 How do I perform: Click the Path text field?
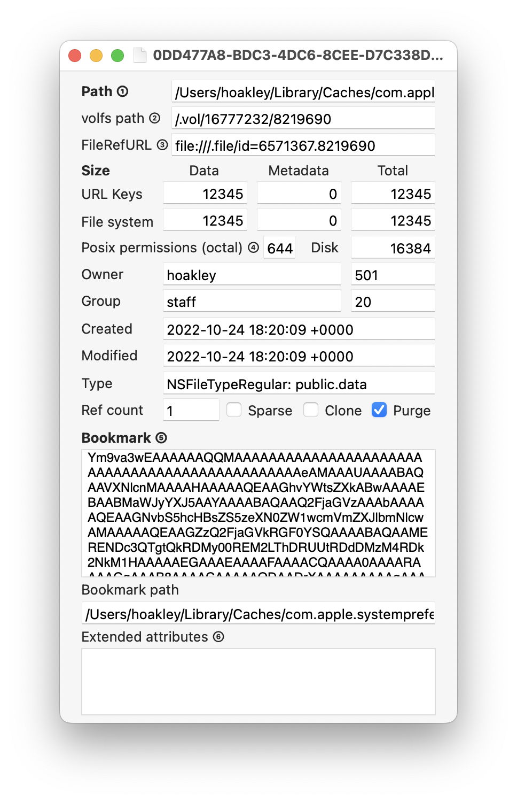303,92
